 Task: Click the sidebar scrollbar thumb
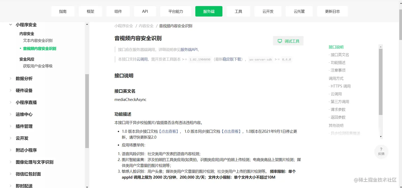87,111
